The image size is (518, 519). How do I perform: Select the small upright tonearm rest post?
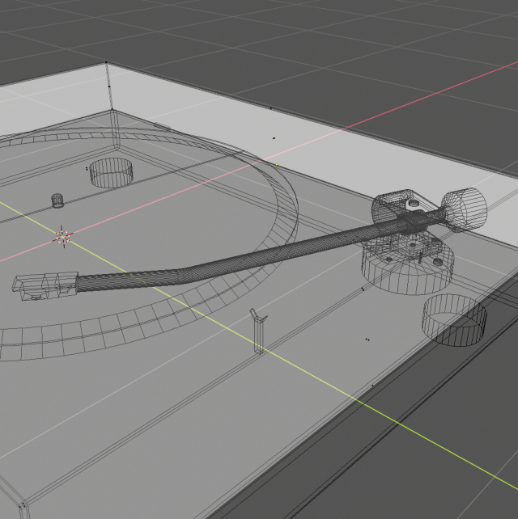point(257,331)
